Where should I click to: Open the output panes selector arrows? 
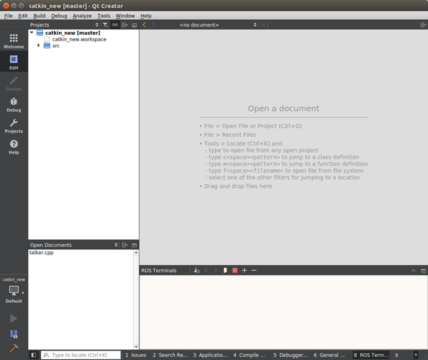pos(397,355)
